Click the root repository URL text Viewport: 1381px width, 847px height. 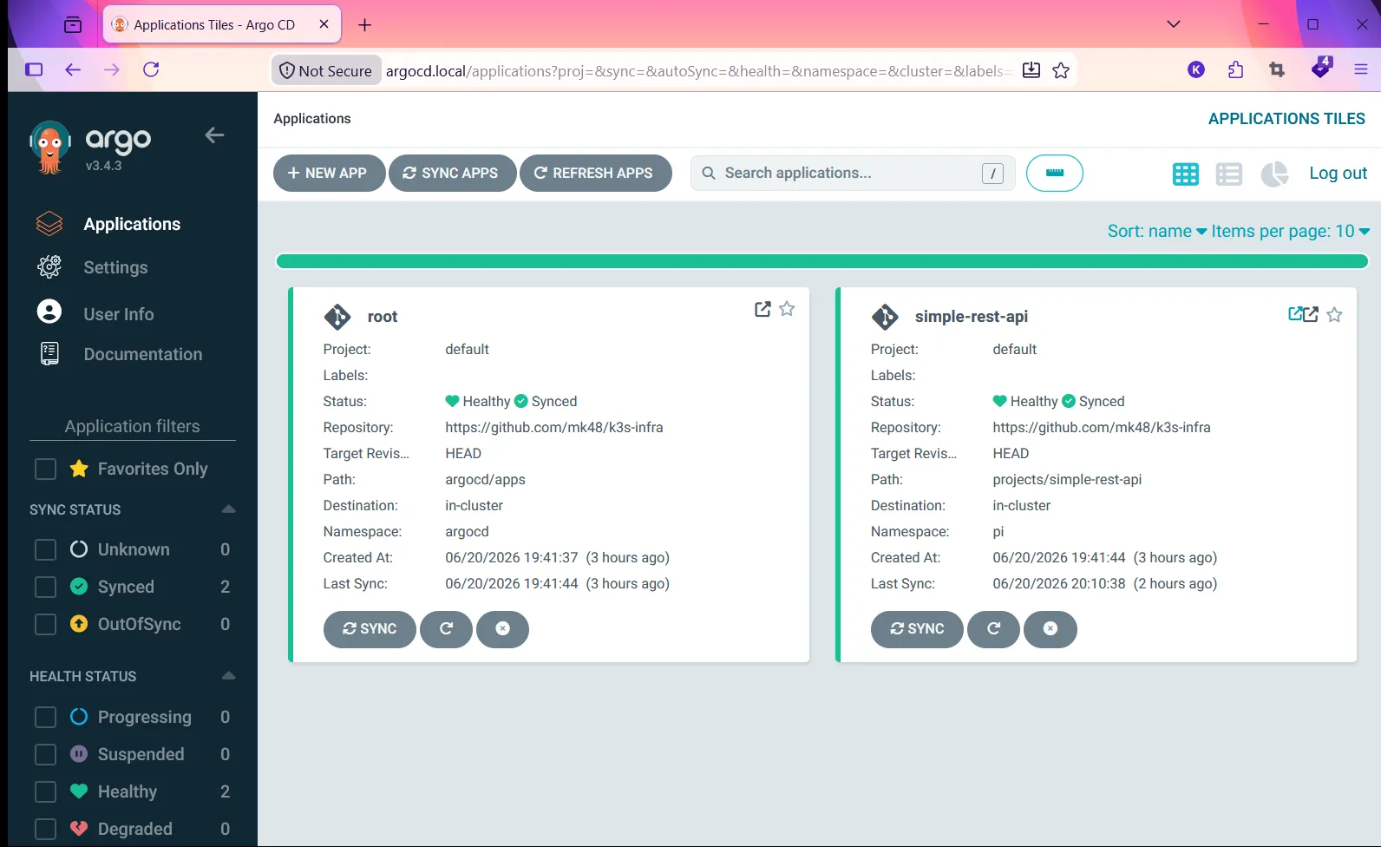pos(553,427)
